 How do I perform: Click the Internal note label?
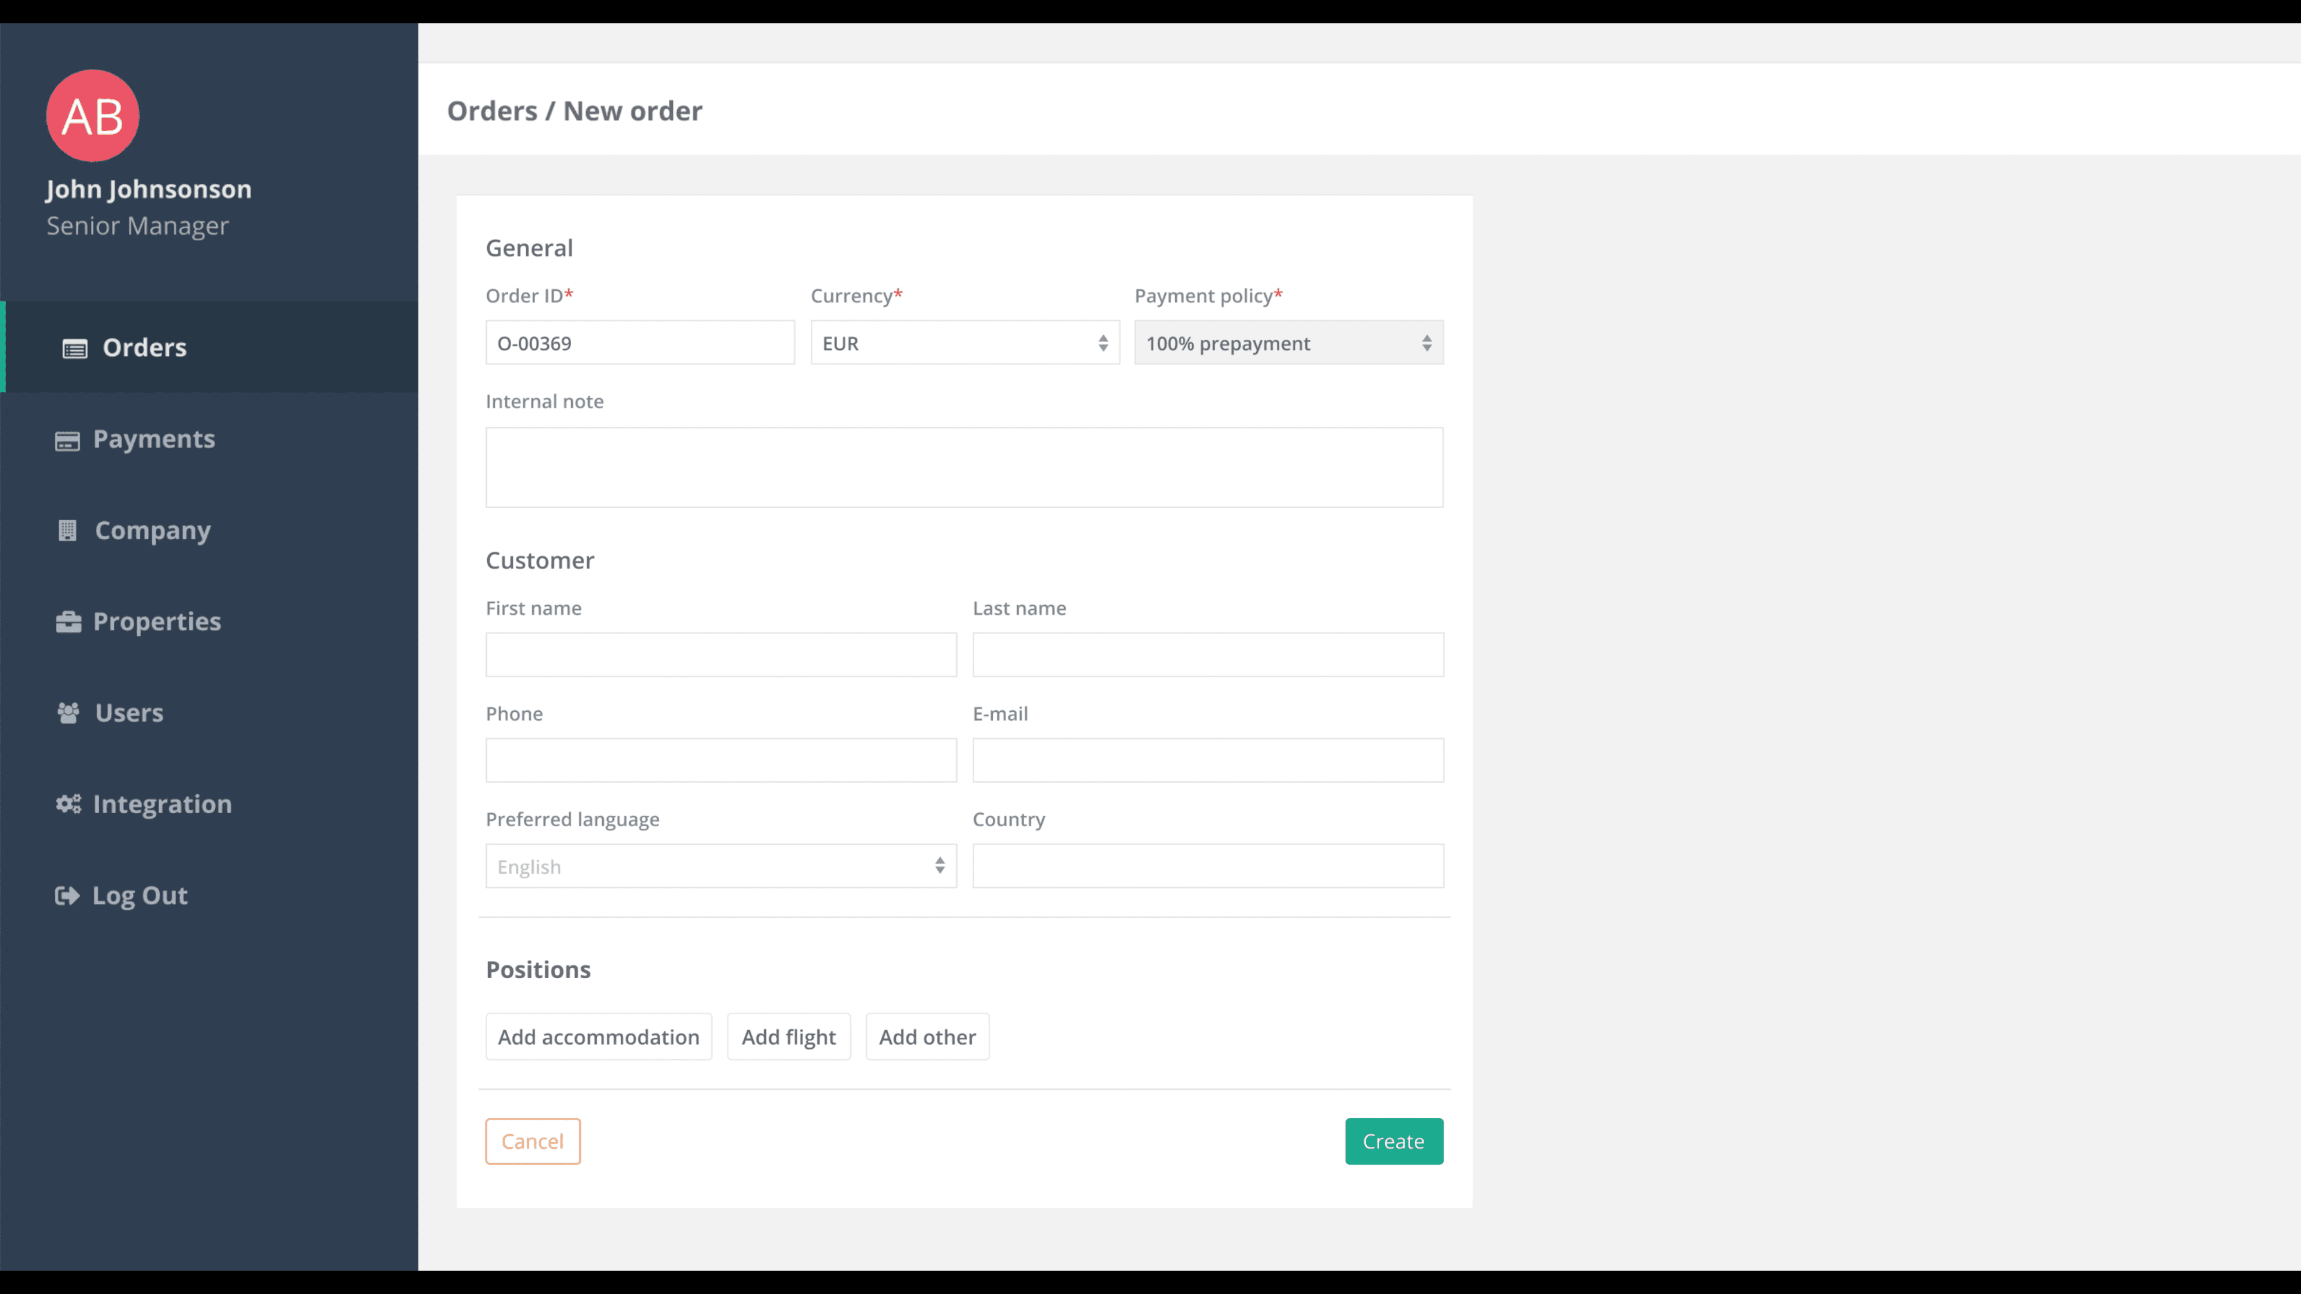[x=544, y=402]
